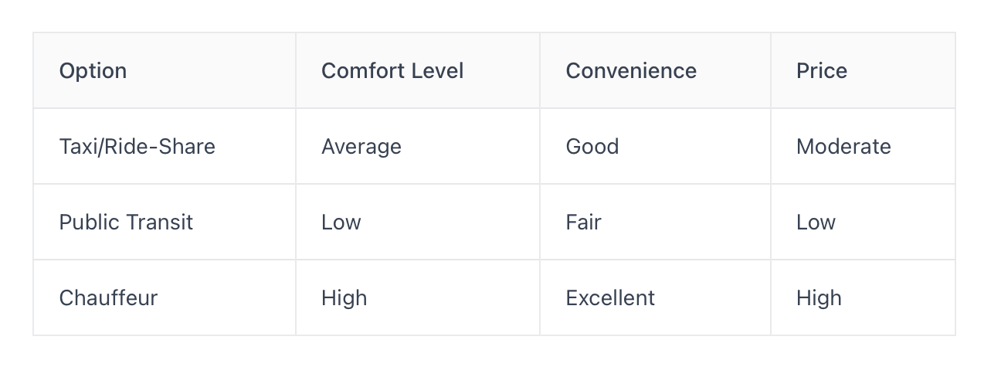
Task: Click Low in the Price column
Action: tap(816, 223)
